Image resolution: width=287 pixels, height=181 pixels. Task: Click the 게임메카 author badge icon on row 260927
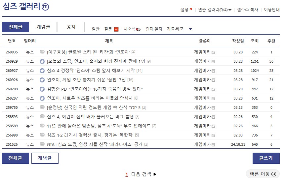point(213,71)
